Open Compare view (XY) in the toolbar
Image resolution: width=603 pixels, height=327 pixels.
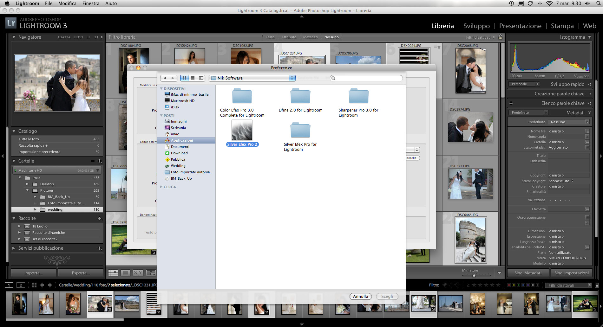pos(138,272)
